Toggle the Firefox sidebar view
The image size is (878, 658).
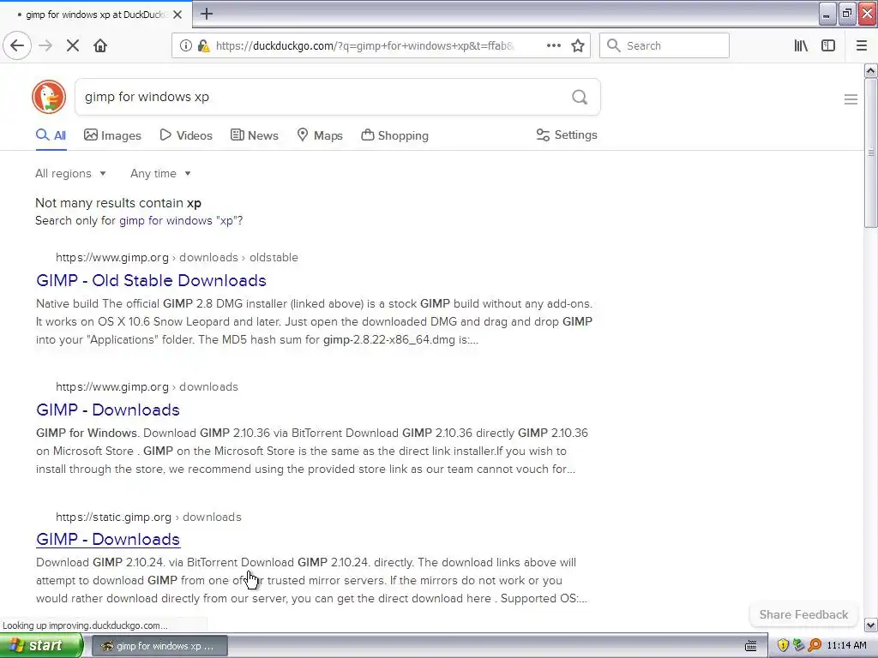(x=828, y=46)
